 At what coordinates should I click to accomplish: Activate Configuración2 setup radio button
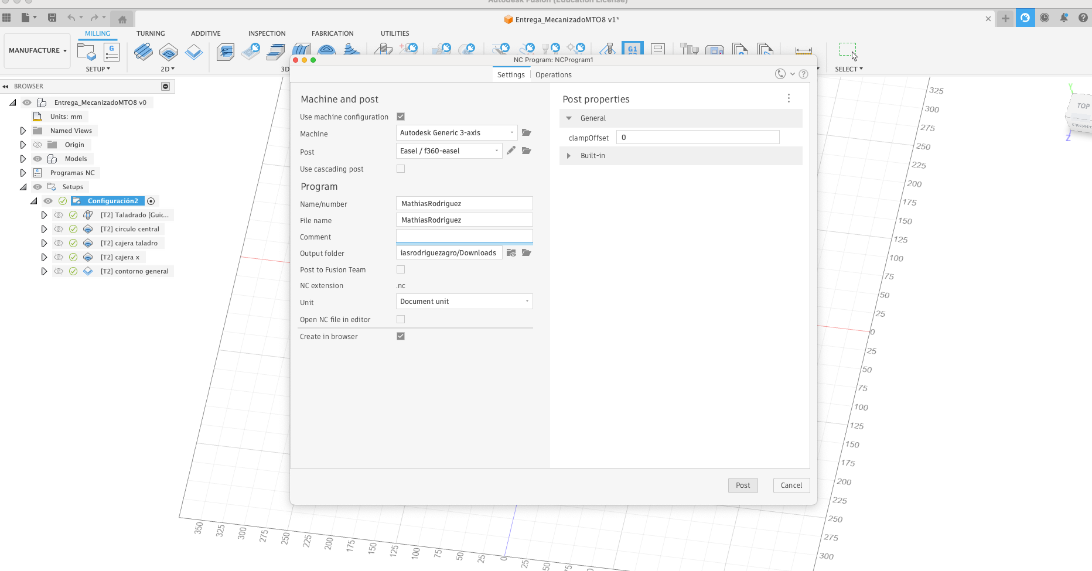tap(151, 201)
